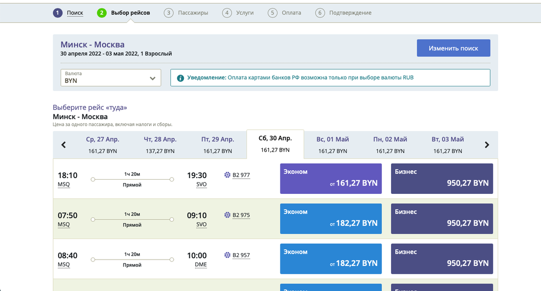Show later dates with right arrow
This screenshot has width=541, height=291.
coord(487,145)
